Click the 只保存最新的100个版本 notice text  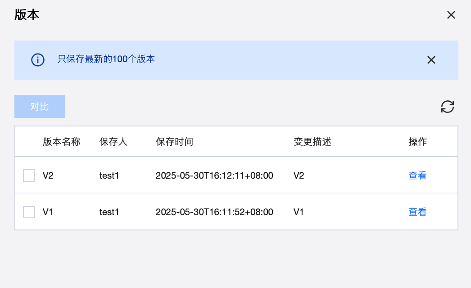(106, 59)
